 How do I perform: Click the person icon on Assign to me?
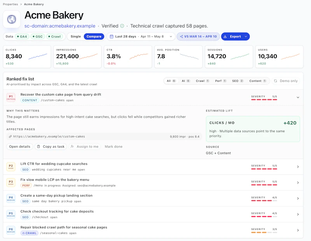(72, 147)
